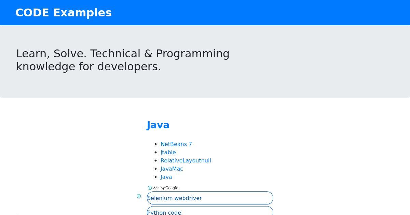Click the tagline 'Learn, Solve. Technical & Programming'
The width and height of the screenshot is (410, 215).
(123, 54)
